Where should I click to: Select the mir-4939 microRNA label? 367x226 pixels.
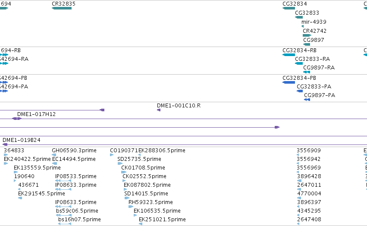pos(314,22)
